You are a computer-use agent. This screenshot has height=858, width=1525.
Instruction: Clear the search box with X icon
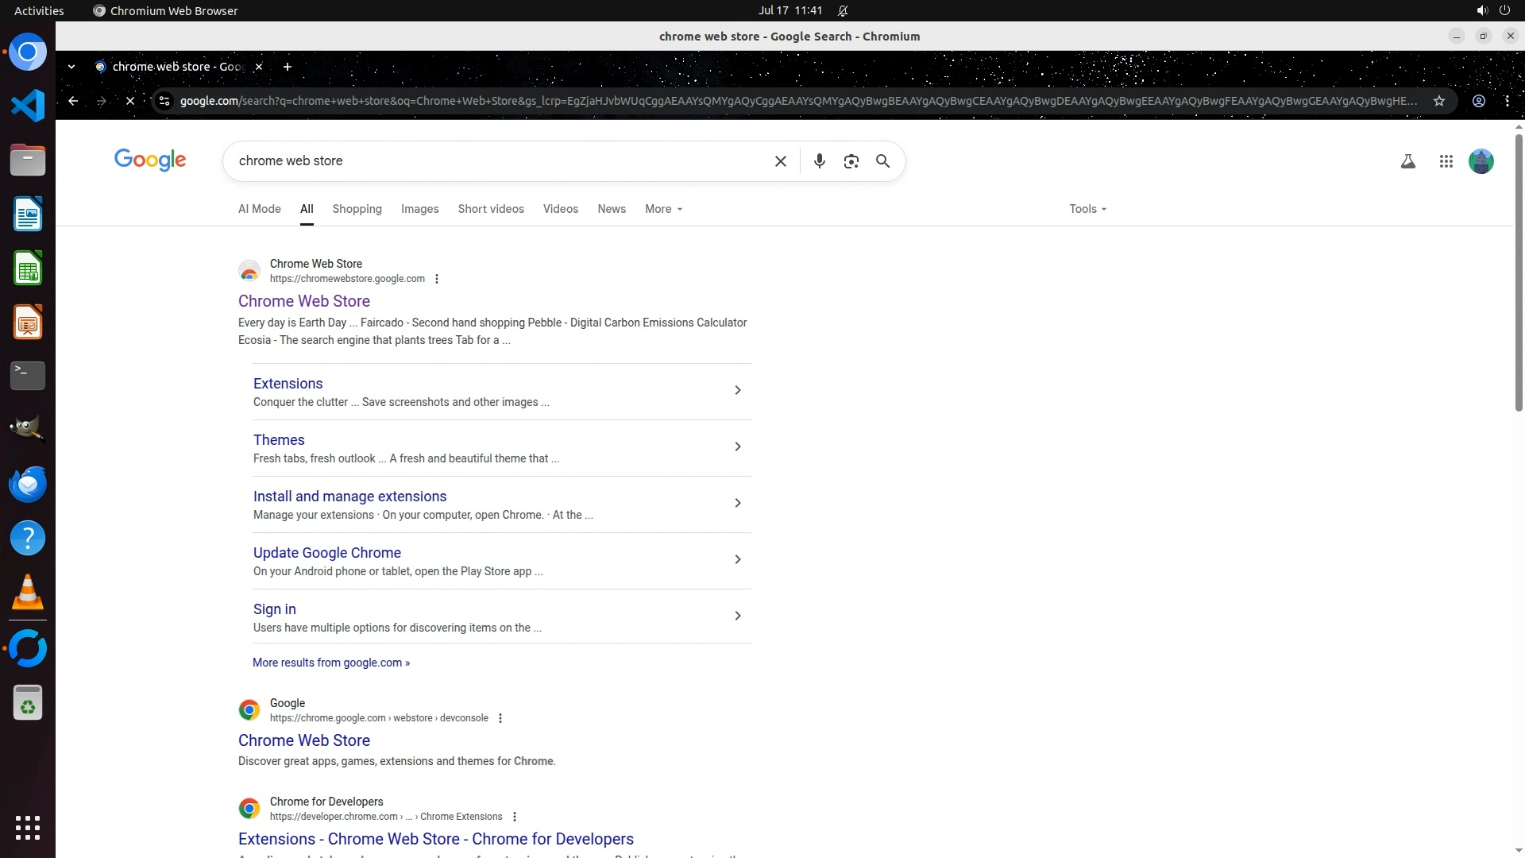(780, 161)
